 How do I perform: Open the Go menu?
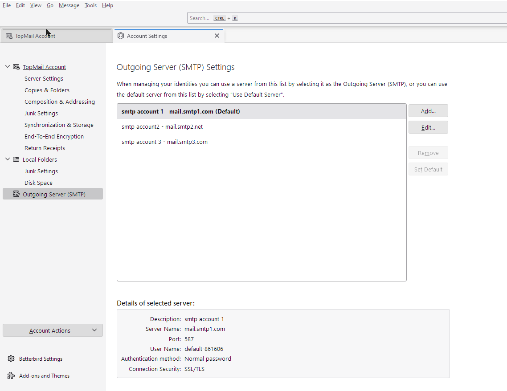[x=50, y=5]
